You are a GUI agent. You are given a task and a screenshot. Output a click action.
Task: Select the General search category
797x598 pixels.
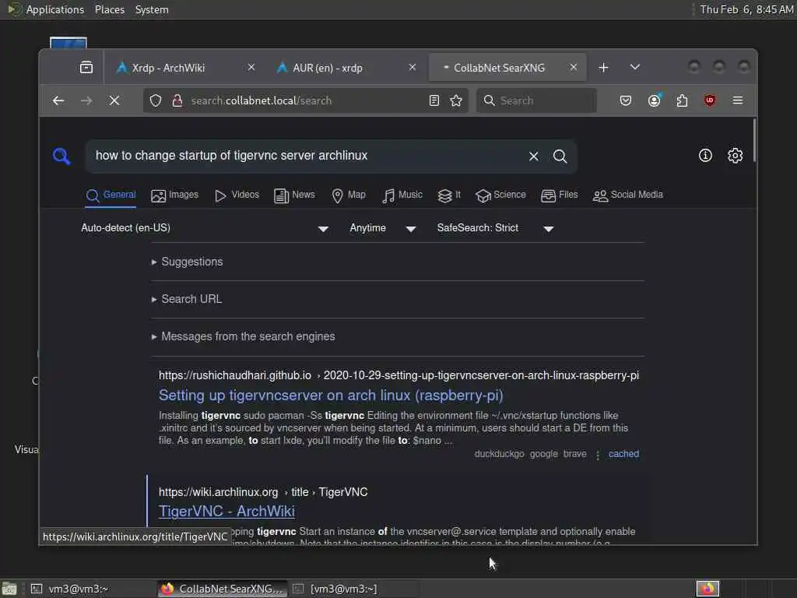[111, 195]
